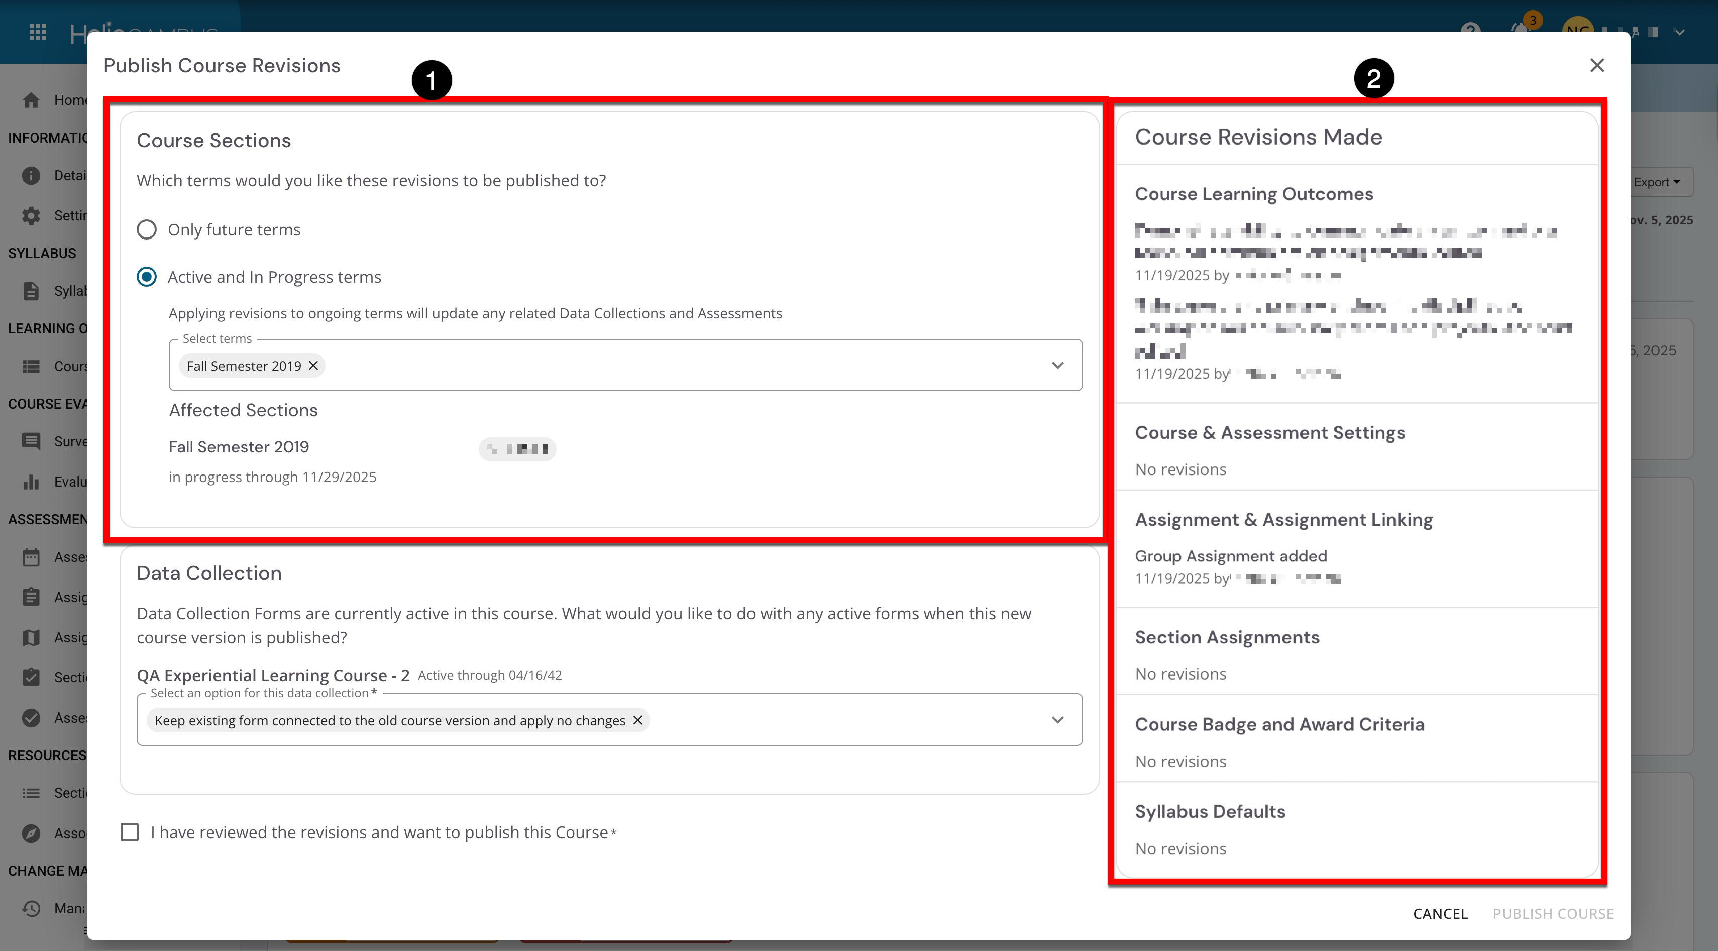Check the I have reviewed the revisions box
1718x951 pixels.
tap(130, 831)
